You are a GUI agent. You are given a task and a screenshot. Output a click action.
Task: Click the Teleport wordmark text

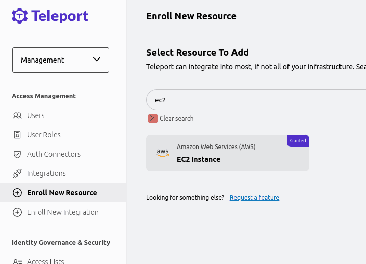60,16
